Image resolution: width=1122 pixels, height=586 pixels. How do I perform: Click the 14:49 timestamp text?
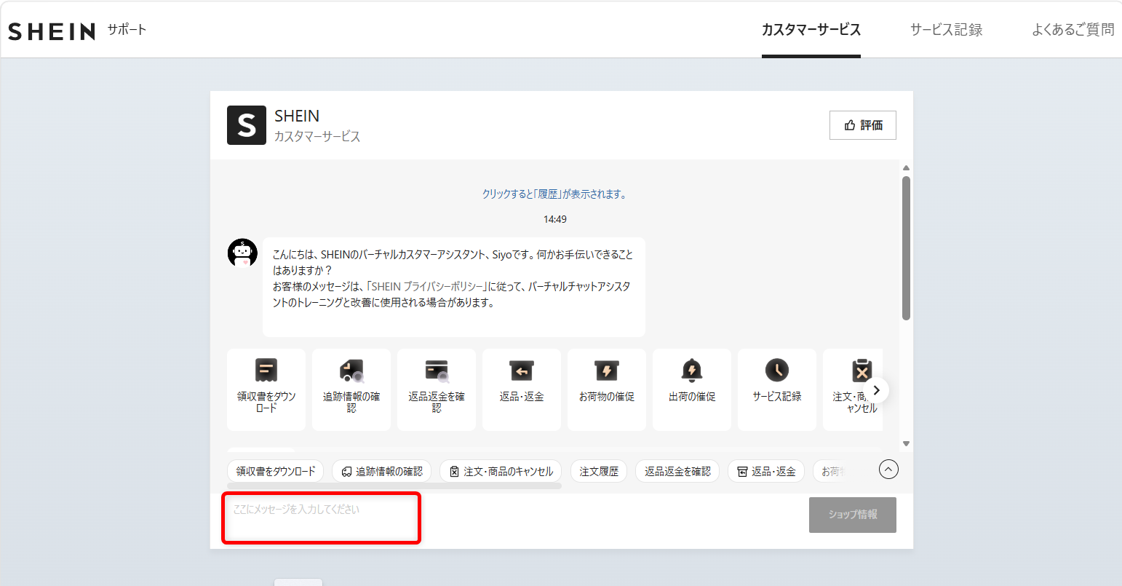click(555, 219)
